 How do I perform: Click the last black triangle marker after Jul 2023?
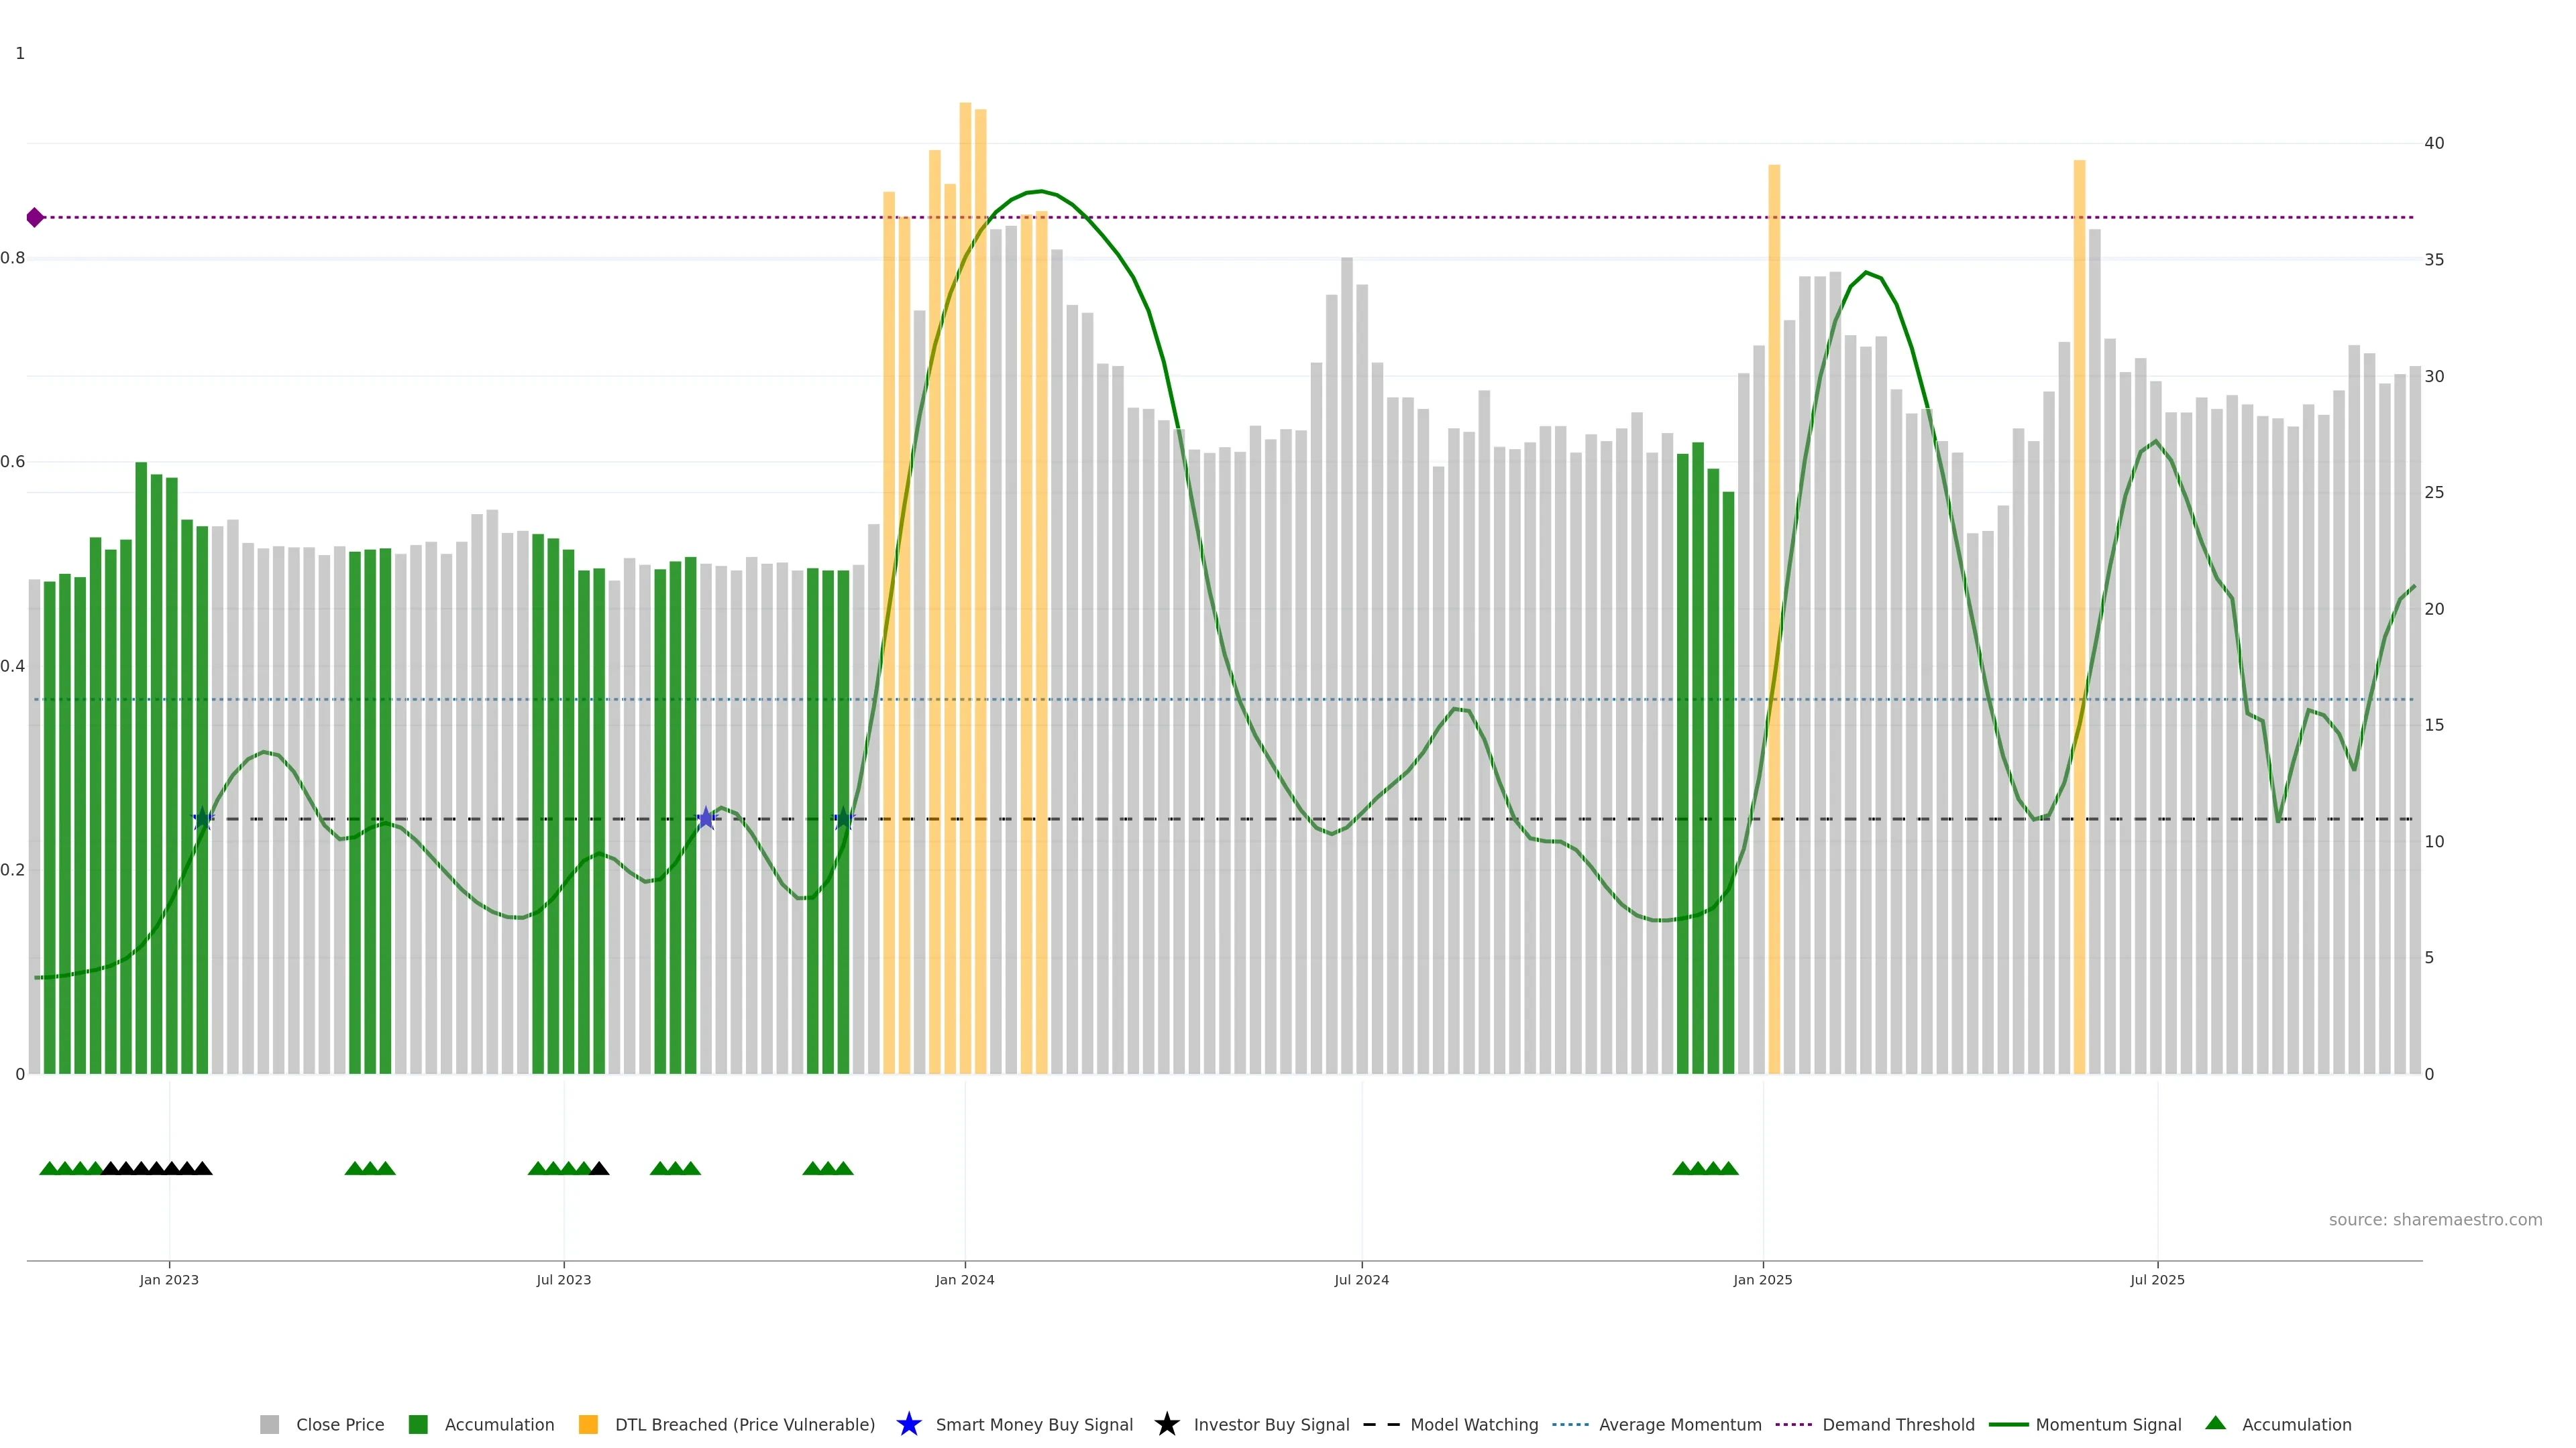tap(599, 1168)
